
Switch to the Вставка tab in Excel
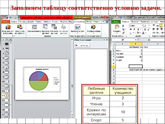[135, 22]
